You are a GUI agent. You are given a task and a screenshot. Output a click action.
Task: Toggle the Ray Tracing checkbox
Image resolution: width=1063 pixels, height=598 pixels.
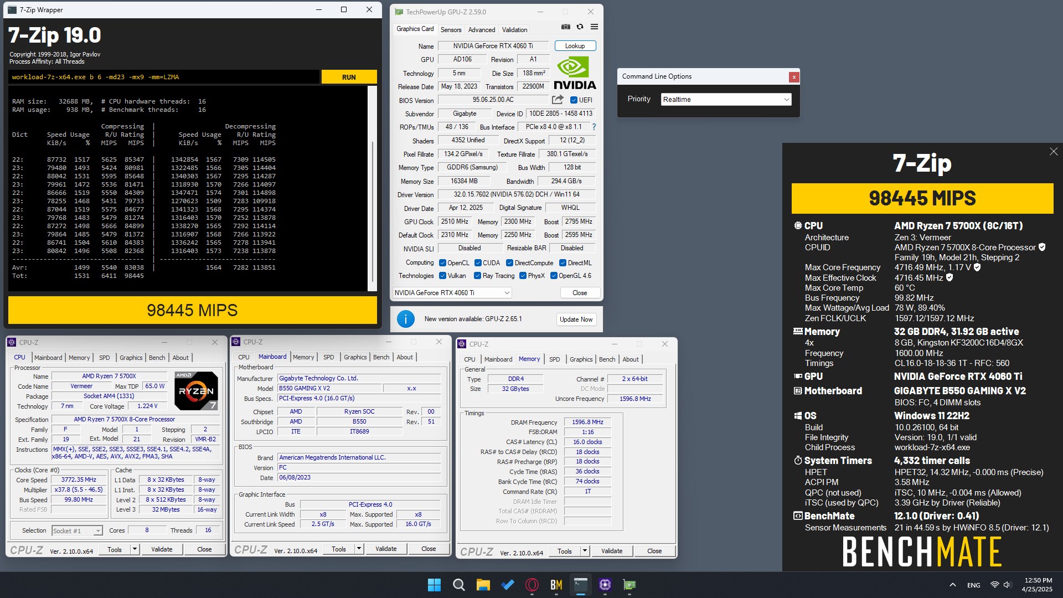coord(477,276)
